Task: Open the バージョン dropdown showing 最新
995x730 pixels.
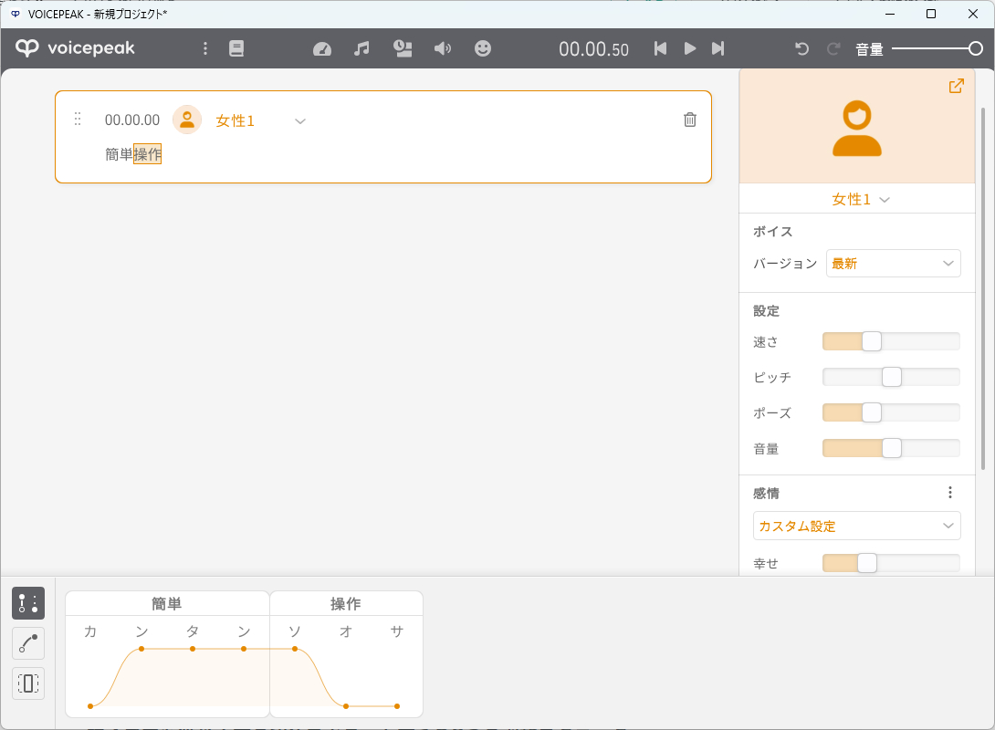Action: coord(893,264)
